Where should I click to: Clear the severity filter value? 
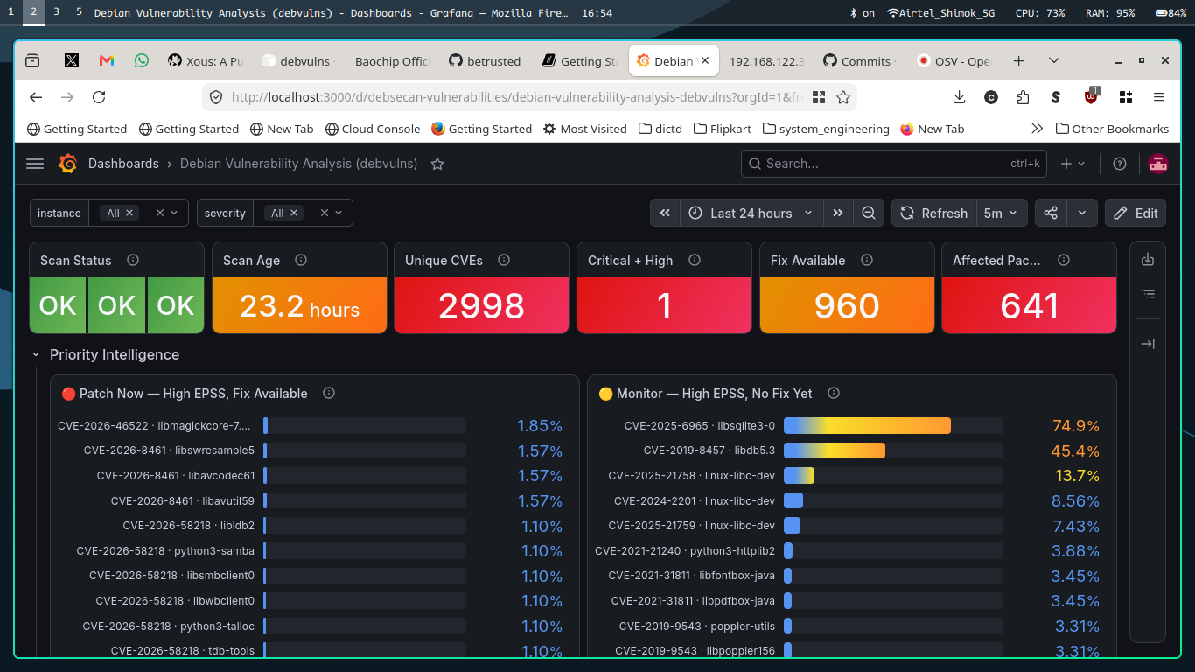coord(325,213)
